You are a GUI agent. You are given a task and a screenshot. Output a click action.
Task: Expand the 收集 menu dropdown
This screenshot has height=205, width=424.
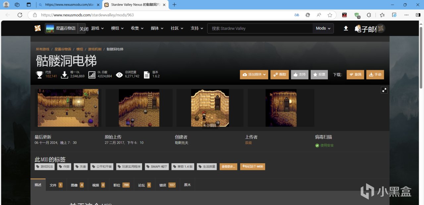(x=137, y=28)
